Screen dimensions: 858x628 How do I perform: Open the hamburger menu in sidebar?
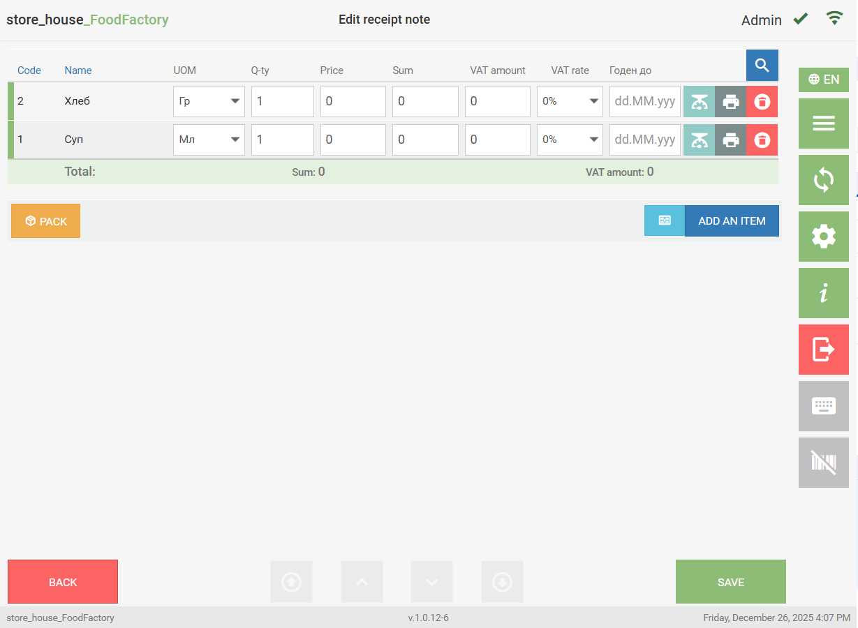coord(823,124)
